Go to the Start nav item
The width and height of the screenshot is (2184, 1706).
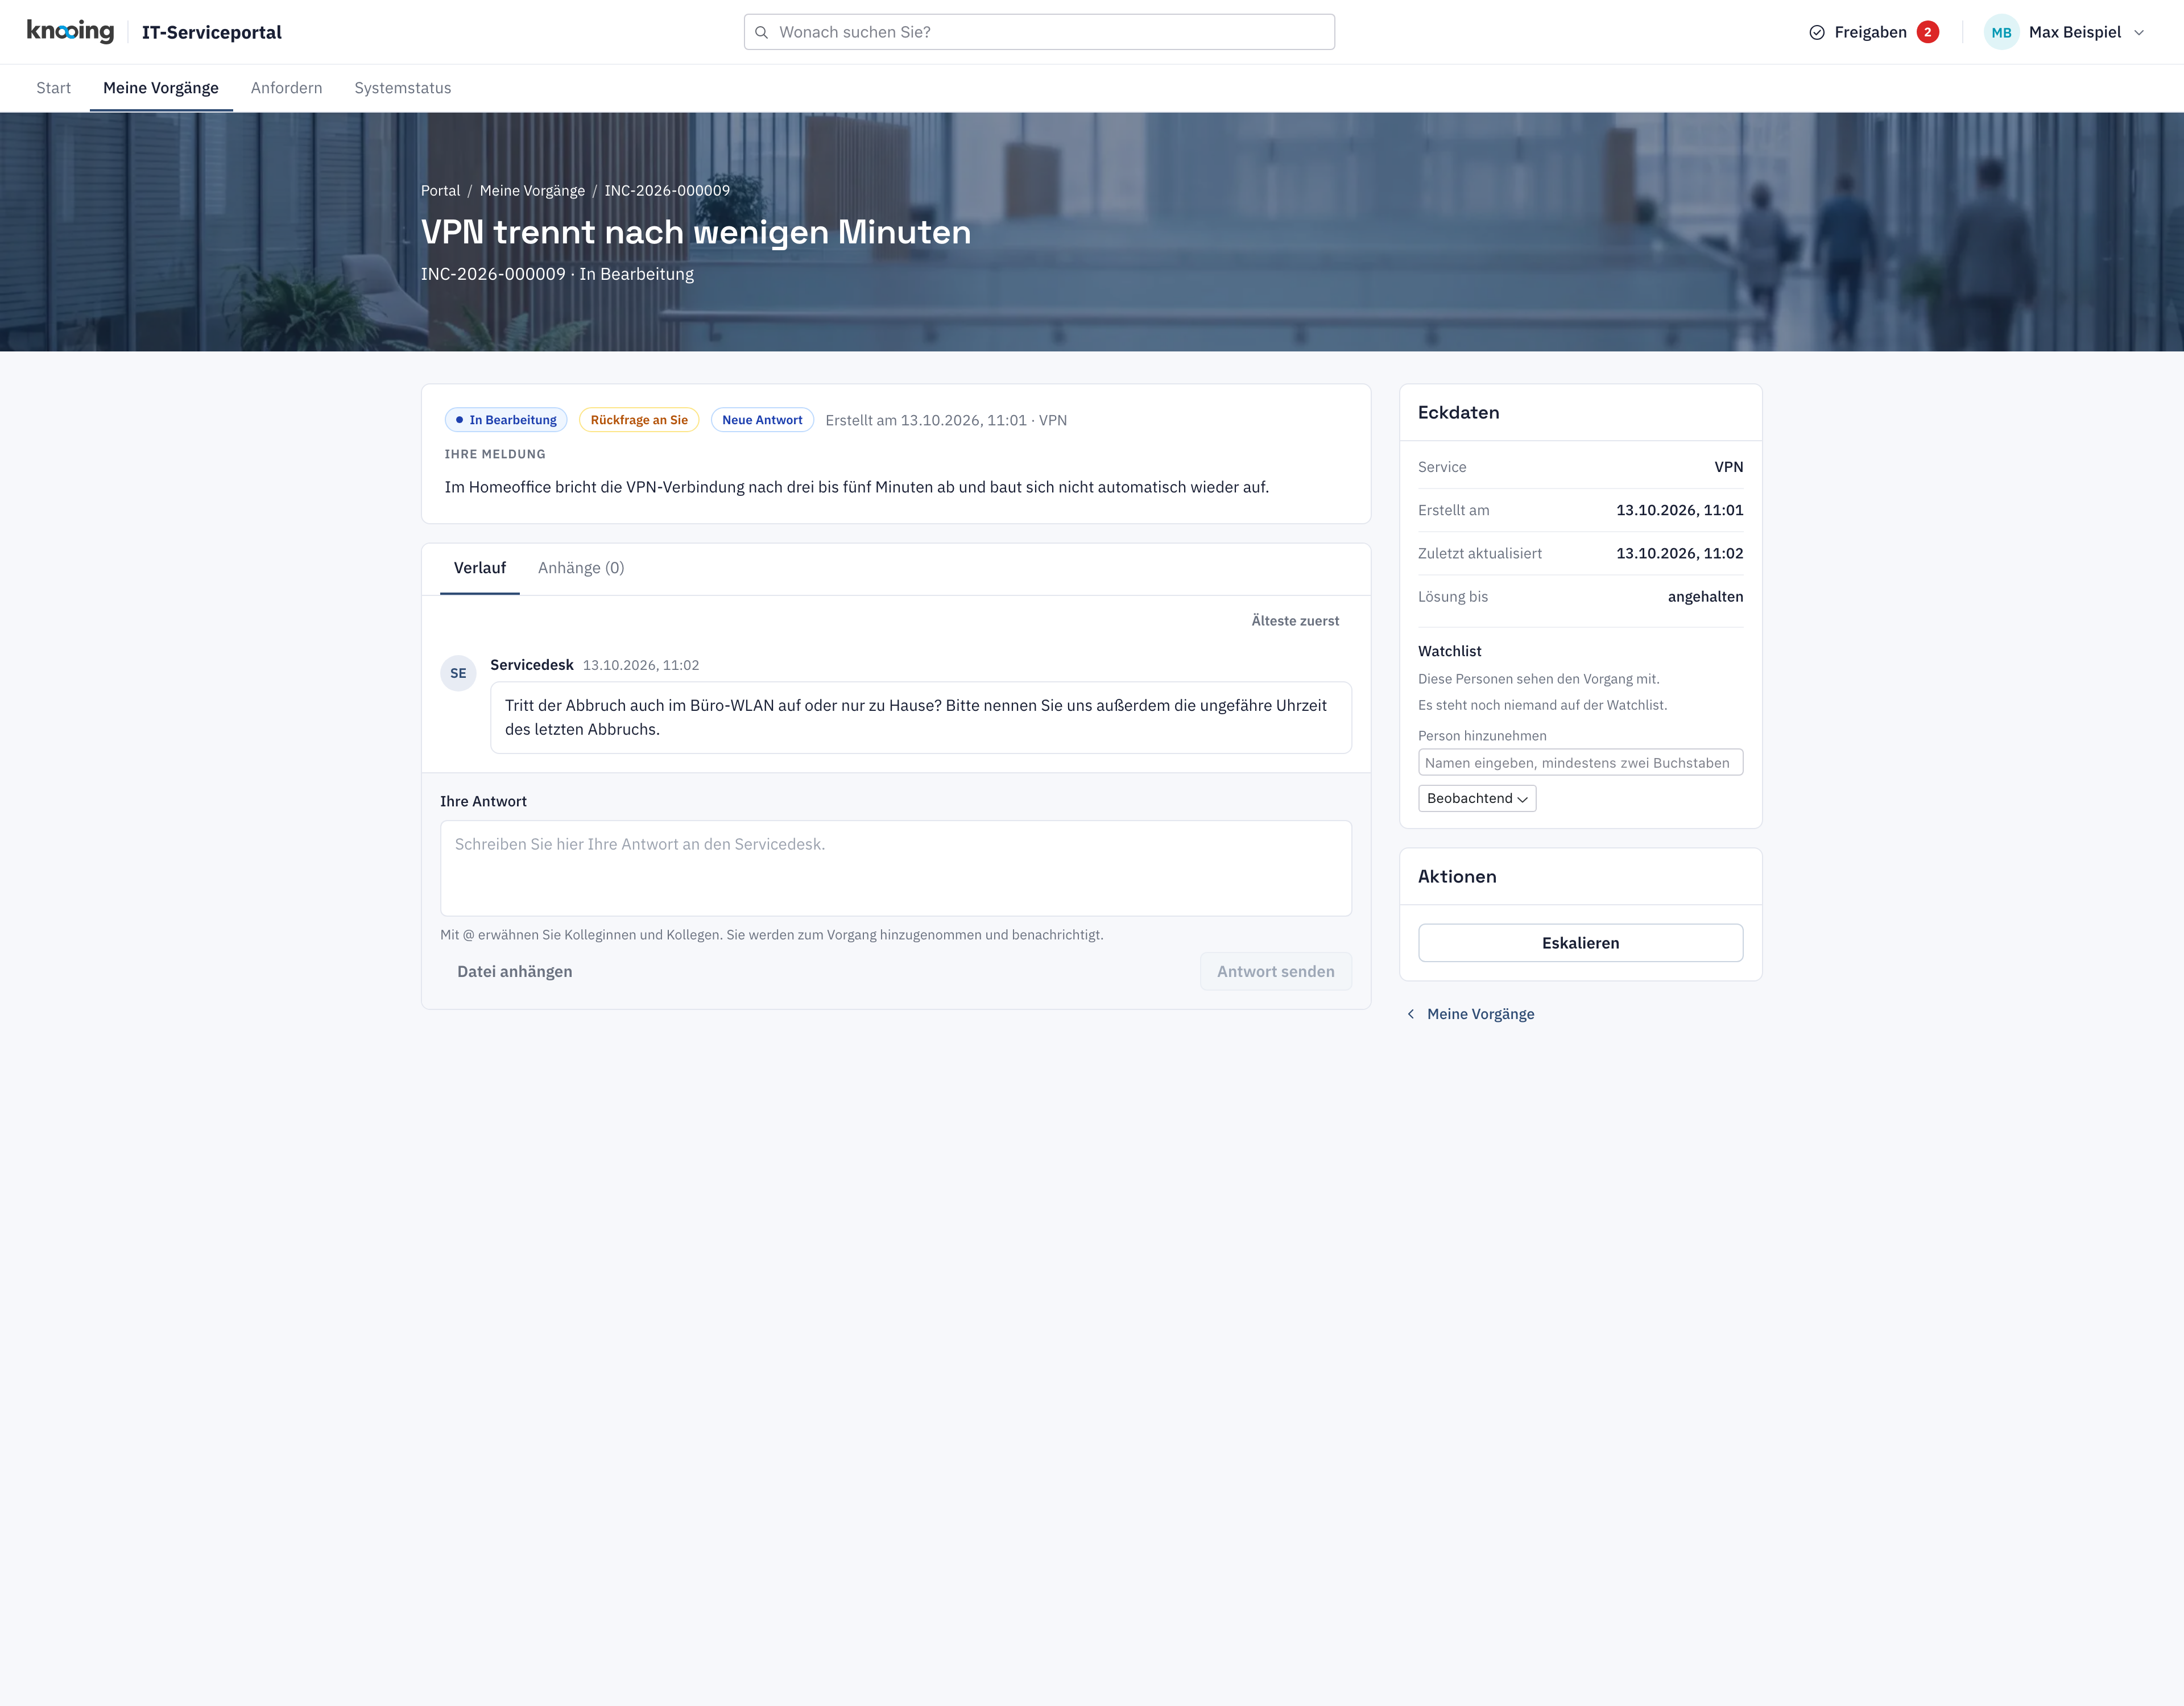[54, 88]
